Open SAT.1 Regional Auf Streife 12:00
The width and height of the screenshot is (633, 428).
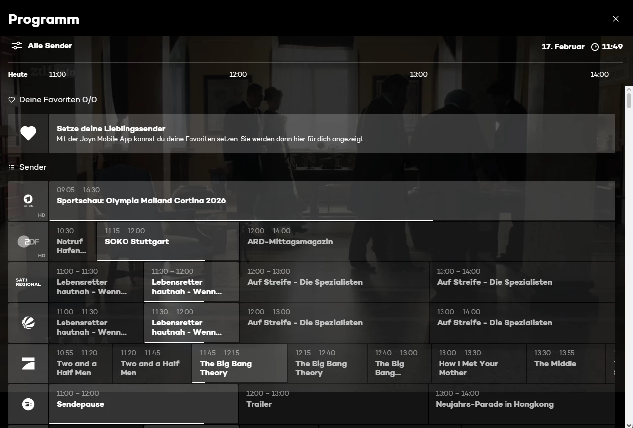pos(334,282)
